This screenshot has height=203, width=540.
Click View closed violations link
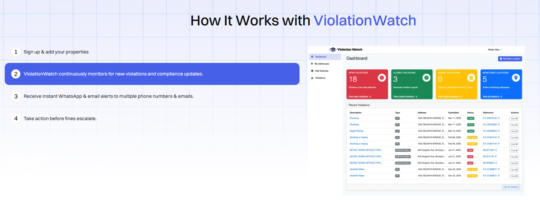405,96
